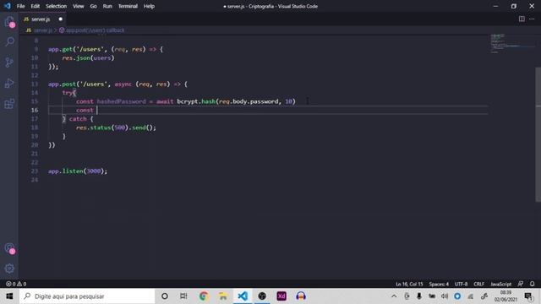The width and height of the screenshot is (541, 304).
Task: Open the notifications bell in status bar
Action: [x=532, y=284]
